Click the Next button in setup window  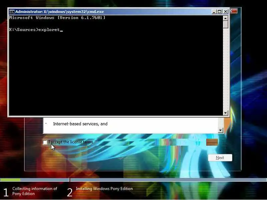[x=220, y=158]
